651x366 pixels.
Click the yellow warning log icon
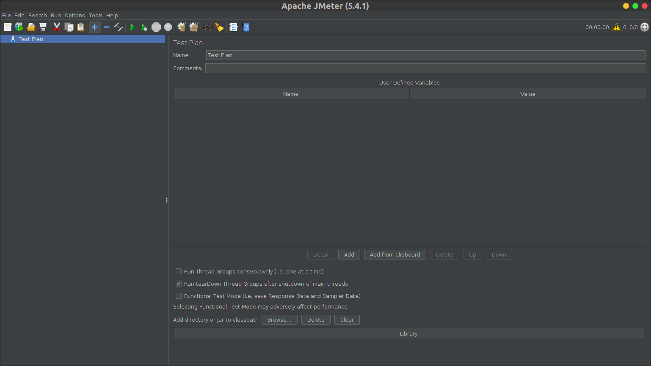coord(617,27)
